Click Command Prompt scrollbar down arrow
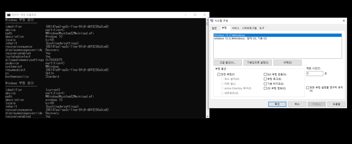352x144 pixels. click(x=207, y=116)
